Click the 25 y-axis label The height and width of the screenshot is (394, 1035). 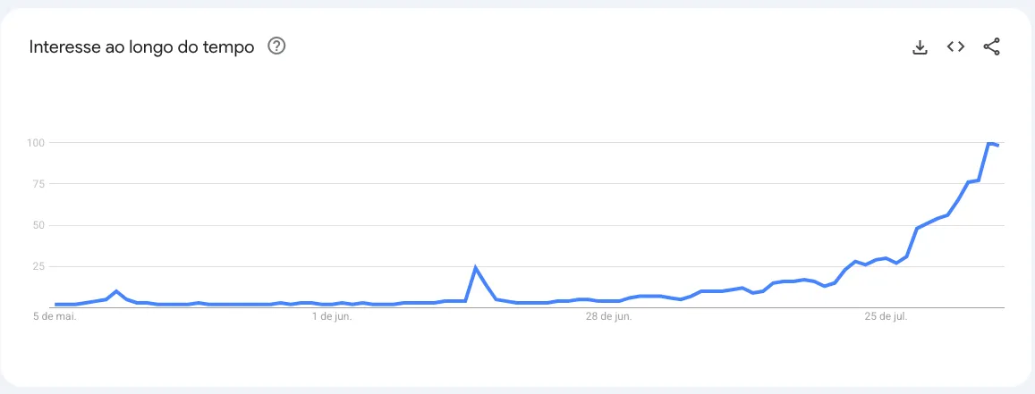tap(38, 266)
